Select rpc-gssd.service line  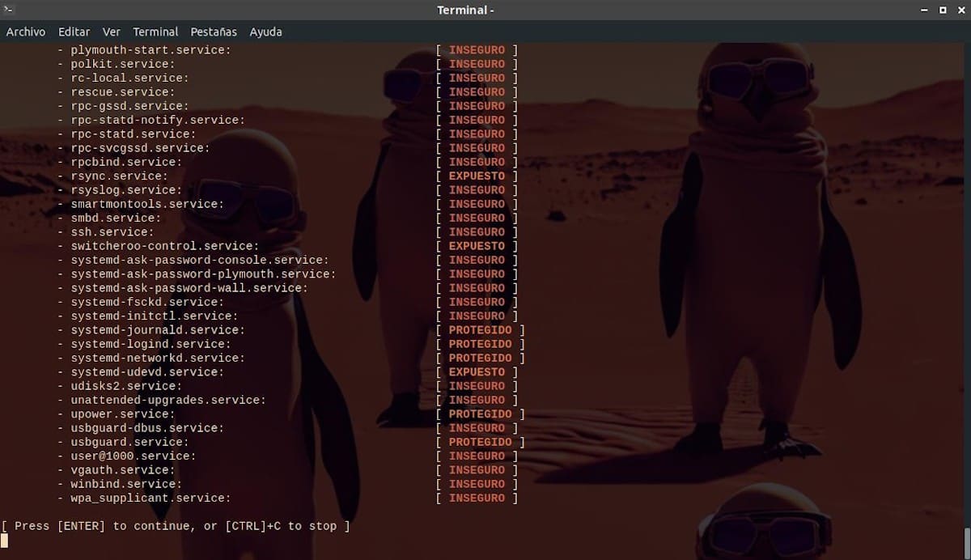(x=287, y=106)
